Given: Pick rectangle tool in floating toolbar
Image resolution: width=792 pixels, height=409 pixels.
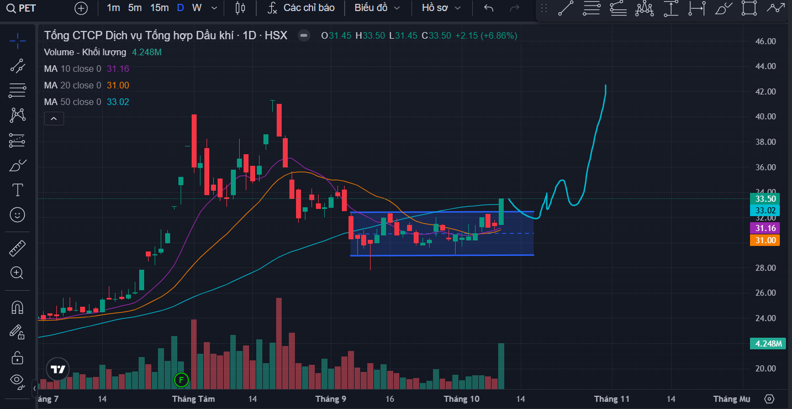Looking at the screenshot, I should point(749,8).
